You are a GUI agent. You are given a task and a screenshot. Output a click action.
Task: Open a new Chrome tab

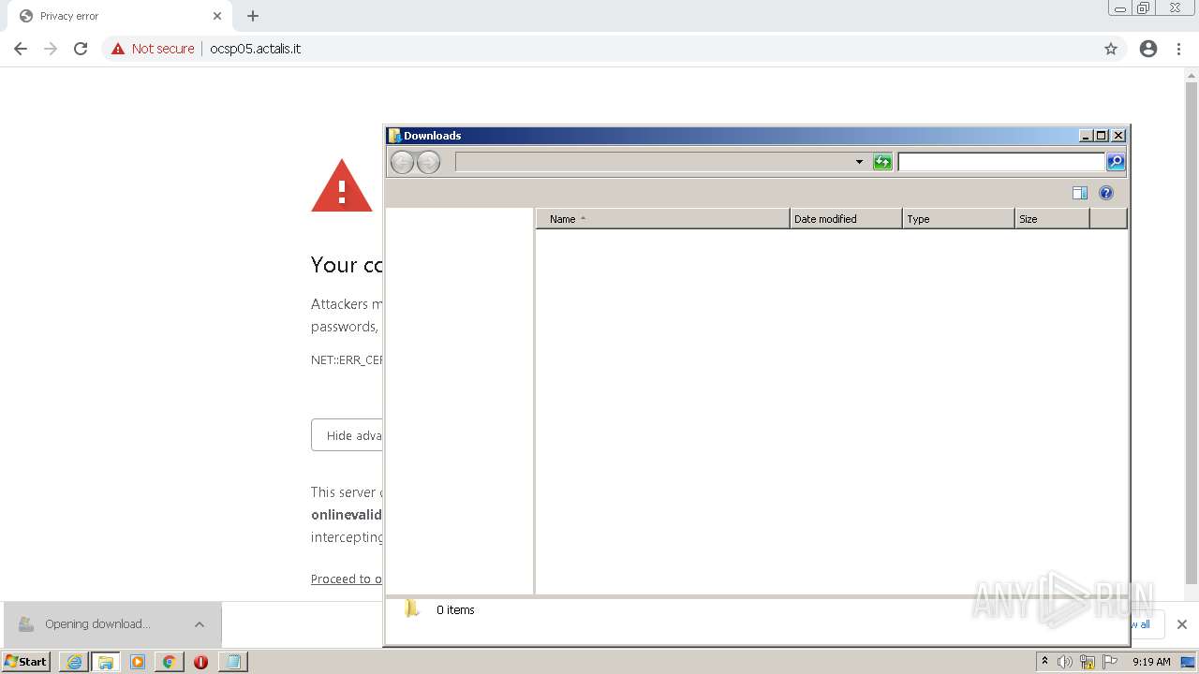tap(253, 16)
